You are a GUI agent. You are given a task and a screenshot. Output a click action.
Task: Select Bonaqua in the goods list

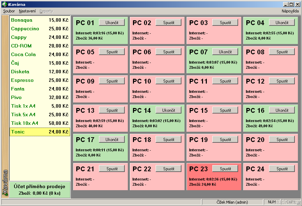[40, 20]
